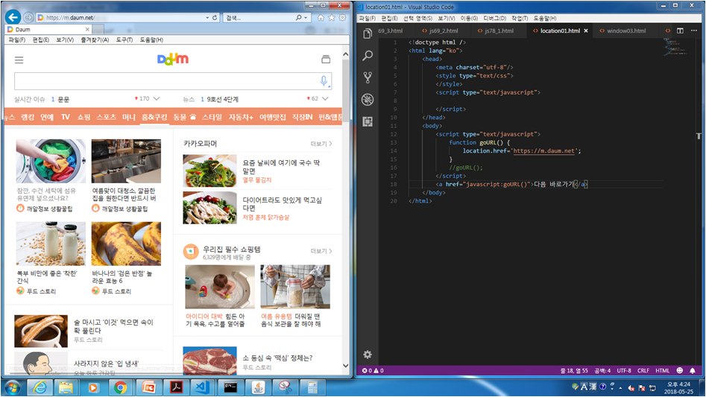Screen dimensions: 706x397
Task: Open Chrome from the taskbar
Action: 121,387
